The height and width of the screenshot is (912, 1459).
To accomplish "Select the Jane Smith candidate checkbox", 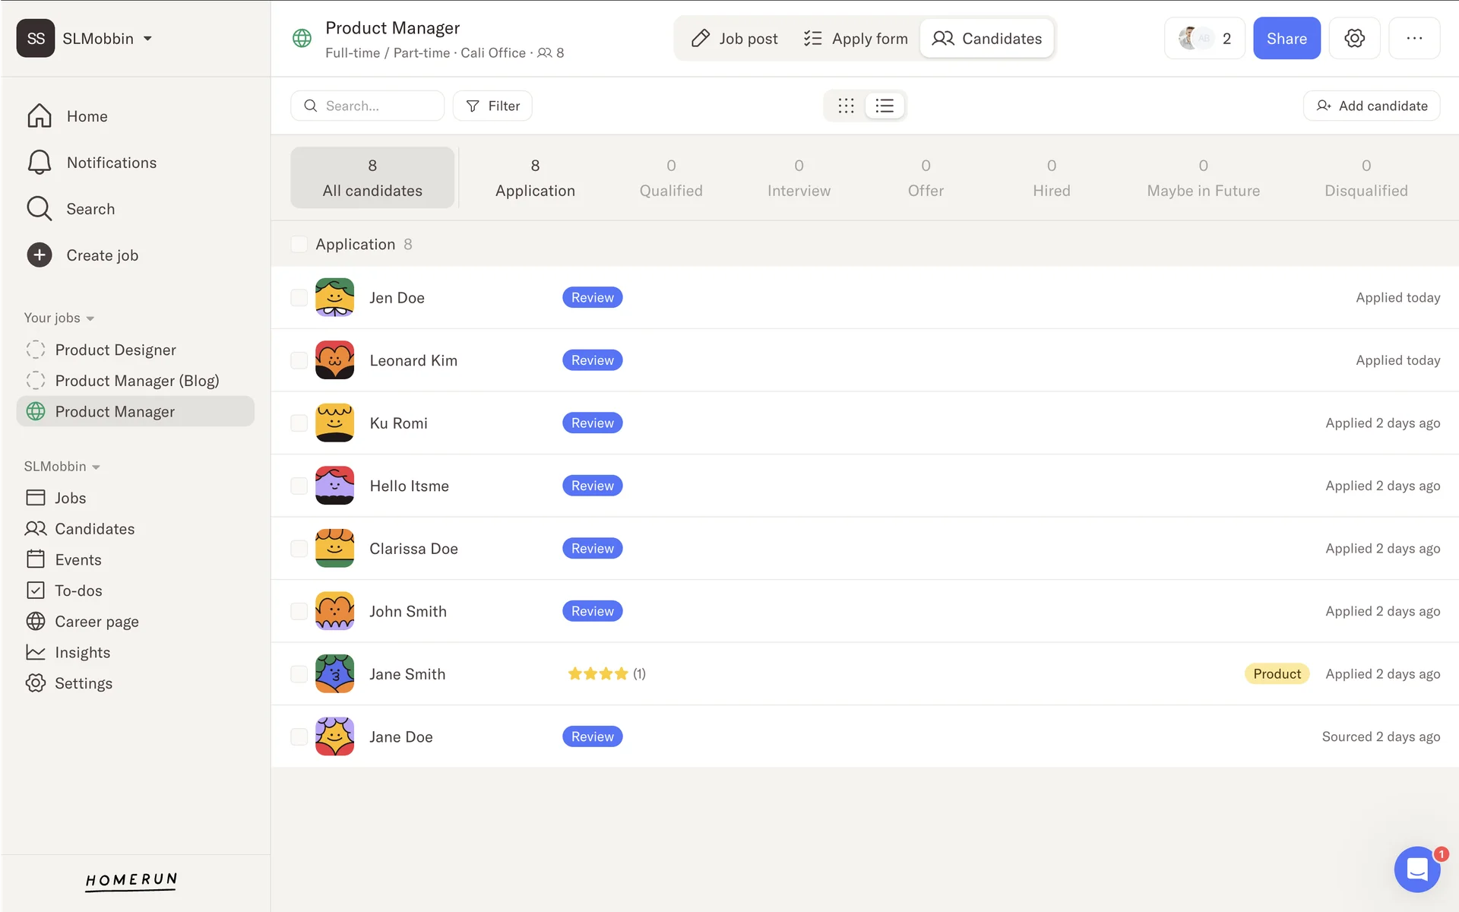I will (x=299, y=674).
